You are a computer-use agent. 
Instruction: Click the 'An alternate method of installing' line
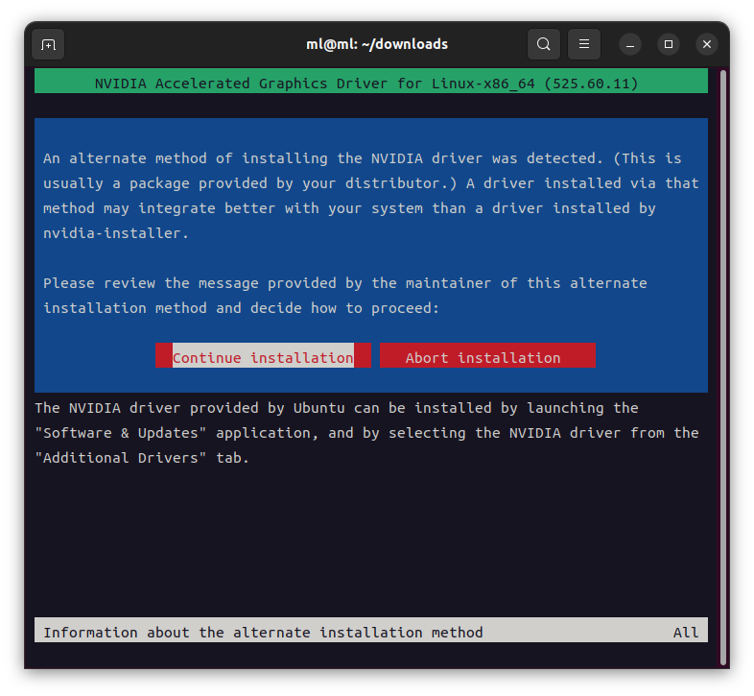362,158
